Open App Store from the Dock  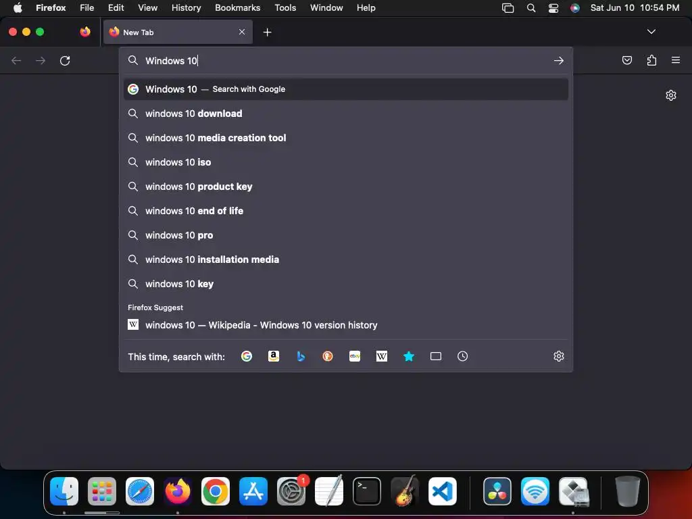pyautogui.click(x=253, y=491)
